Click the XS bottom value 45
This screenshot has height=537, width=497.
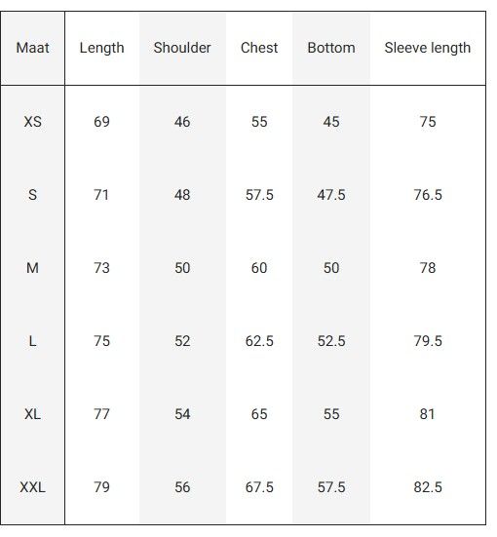pyautogui.click(x=331, y=122)
